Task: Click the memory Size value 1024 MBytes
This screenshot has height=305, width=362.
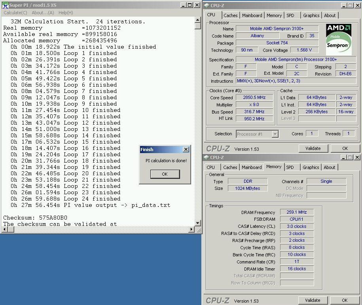Action: coord(248,188)
